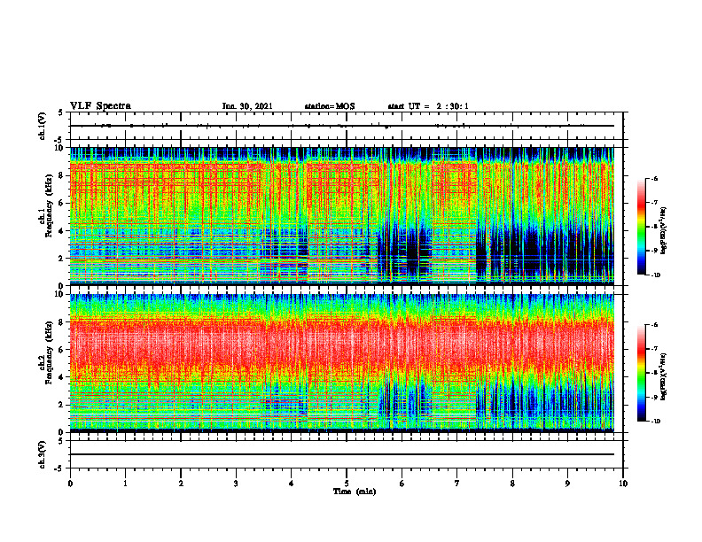This screenshot has width=702, height=542.
Task: Click the ch.1 voltage waveform trace
Action: point(342,126)
